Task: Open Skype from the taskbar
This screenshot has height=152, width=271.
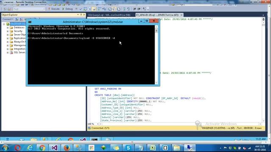Action: [128, 148]
